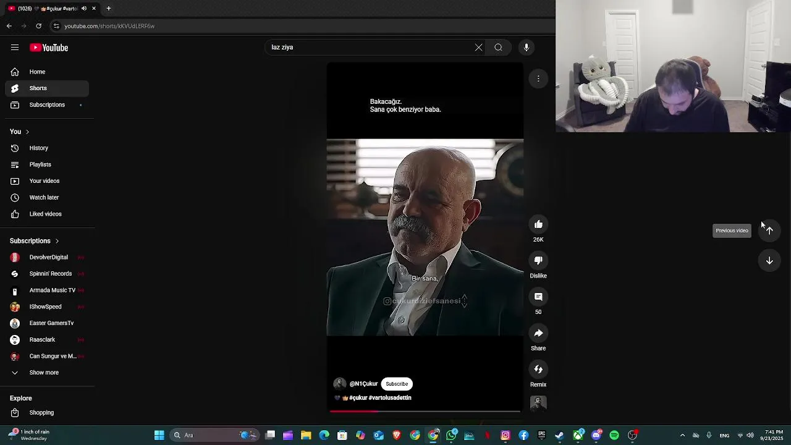
Task: Go to the previous video arrow
Action: [x=769, y=231]
